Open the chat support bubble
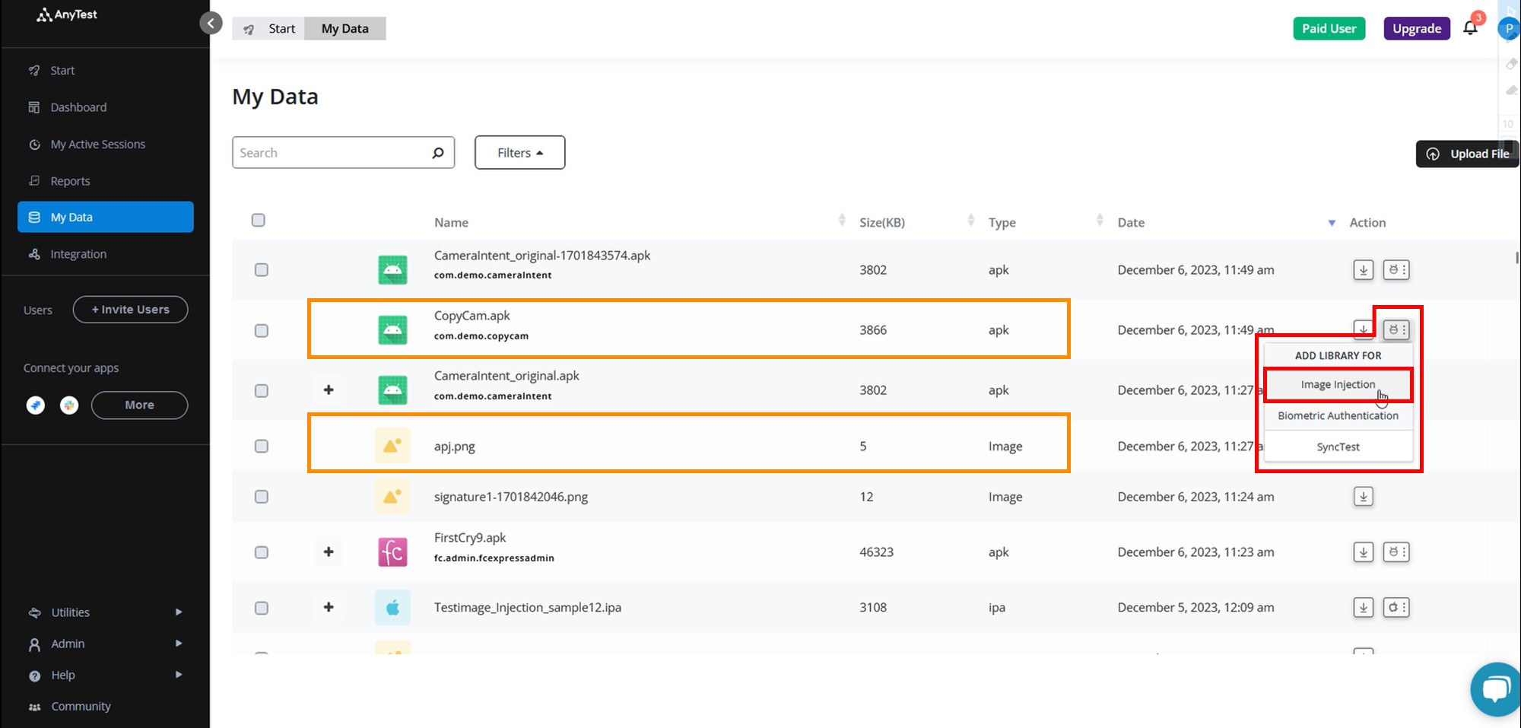 (x=1496, y=689)
